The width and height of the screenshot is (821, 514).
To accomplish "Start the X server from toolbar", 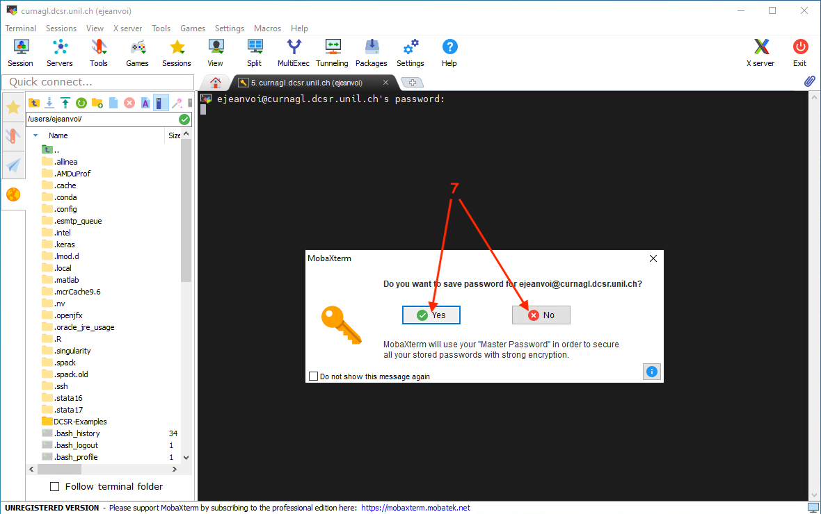I will 760,52.
